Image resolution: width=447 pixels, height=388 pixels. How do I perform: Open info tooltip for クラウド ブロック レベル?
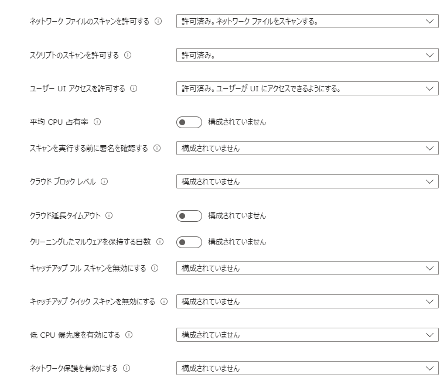coord(104,181)
